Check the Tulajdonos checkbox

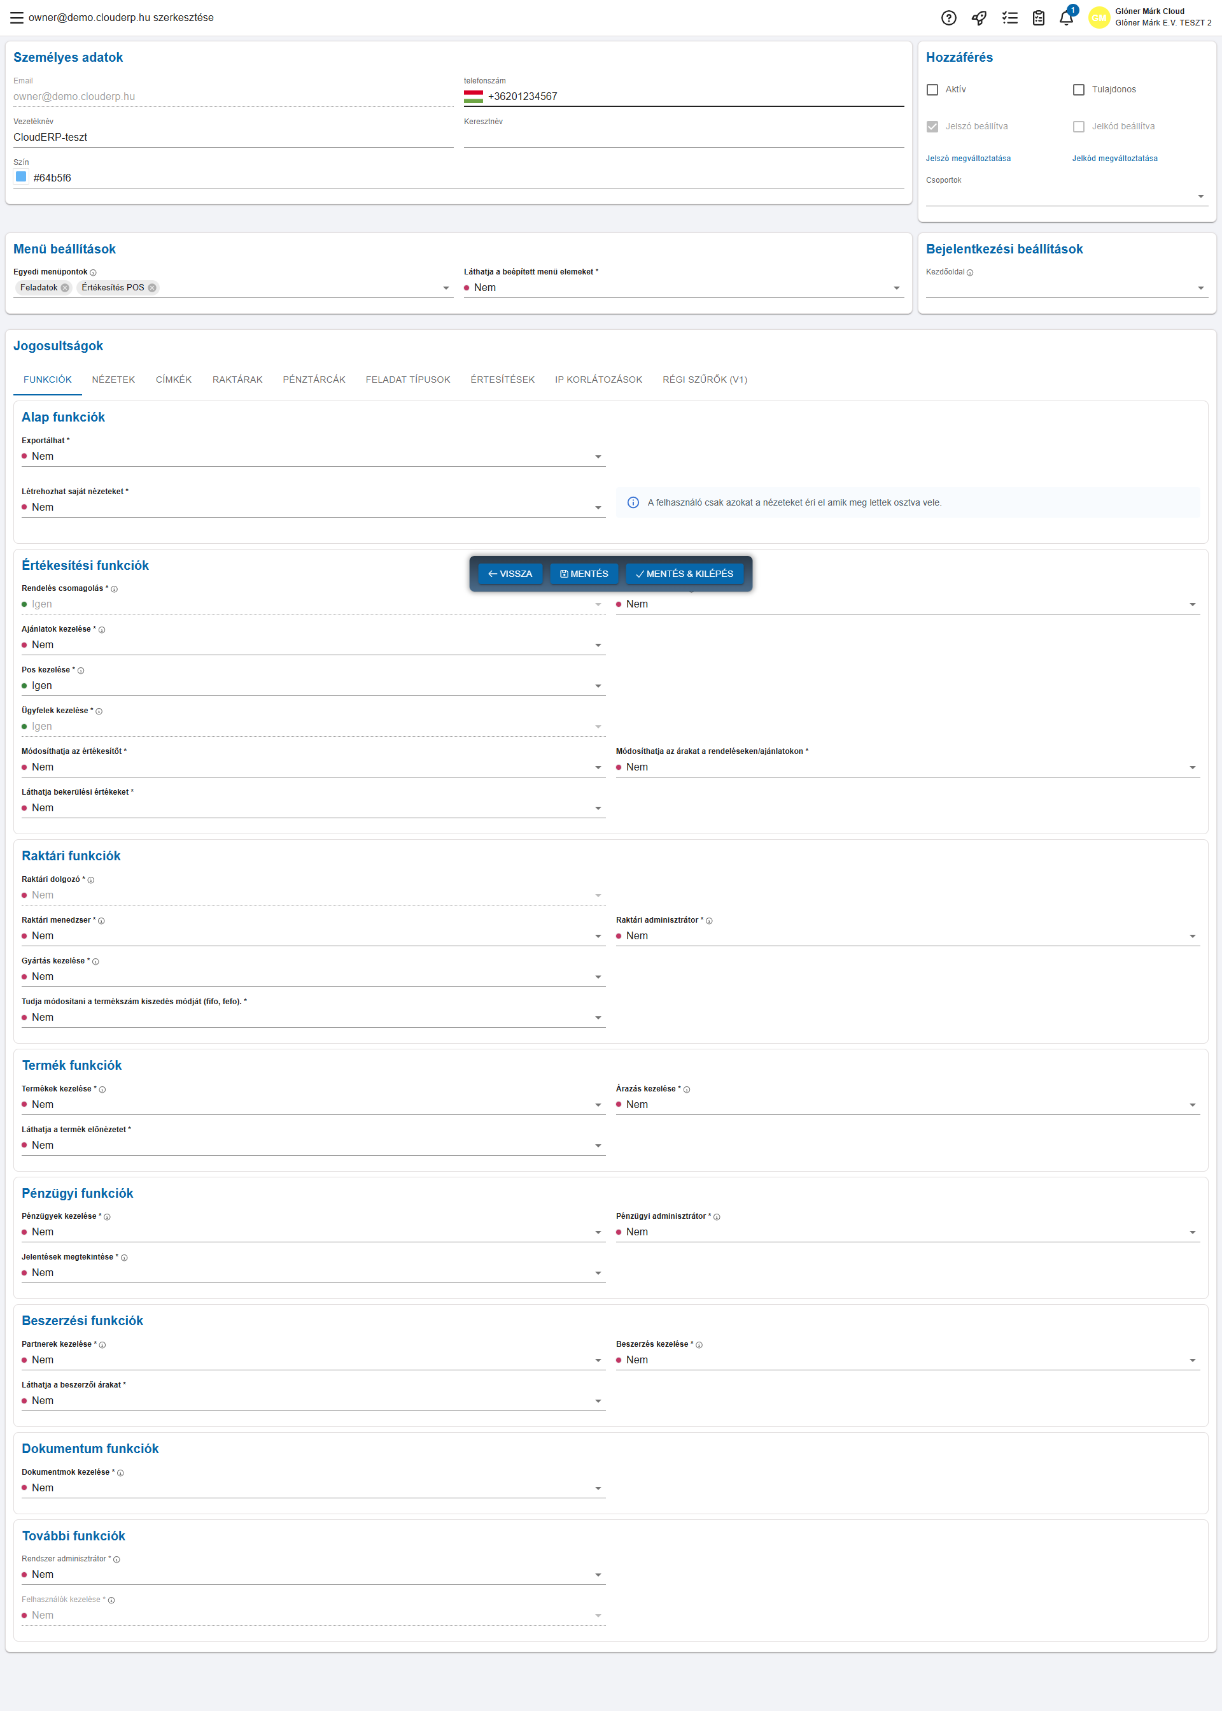[1078, 90]
